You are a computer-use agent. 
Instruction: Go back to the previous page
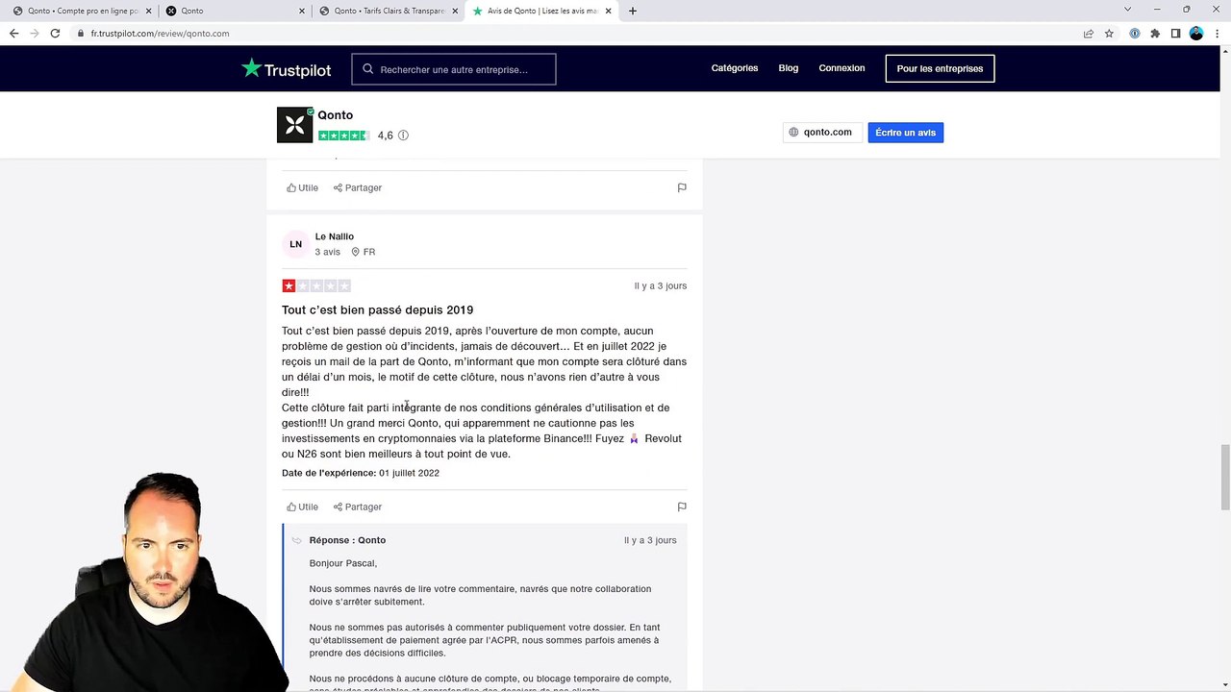[x=13, y=33]
